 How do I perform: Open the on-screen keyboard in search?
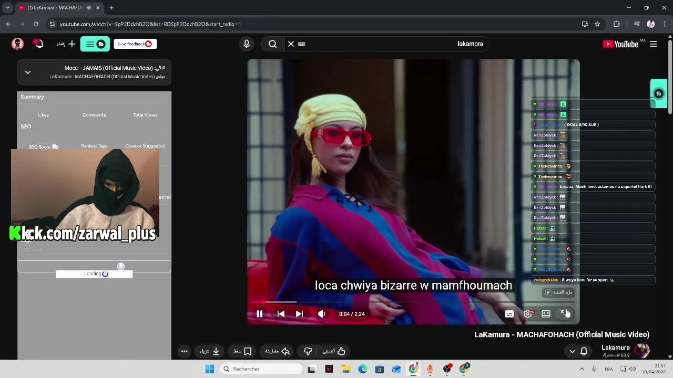tap(301, 44)
